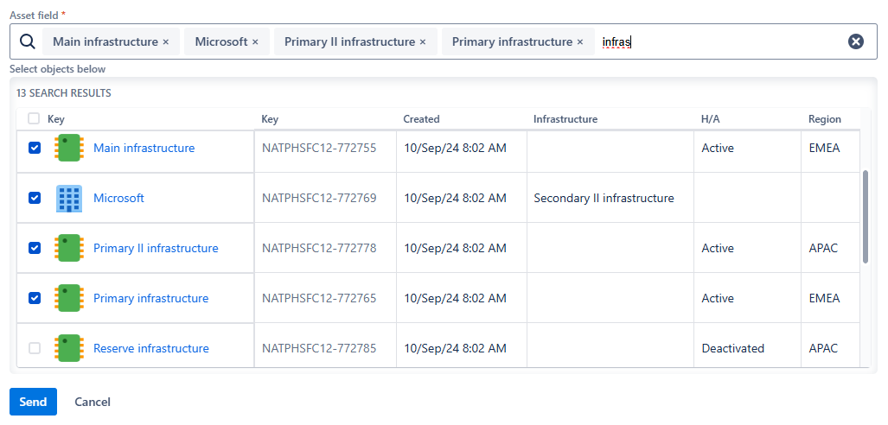Click the H/A column header
The image size is (888, 425).
coord(710,119)
